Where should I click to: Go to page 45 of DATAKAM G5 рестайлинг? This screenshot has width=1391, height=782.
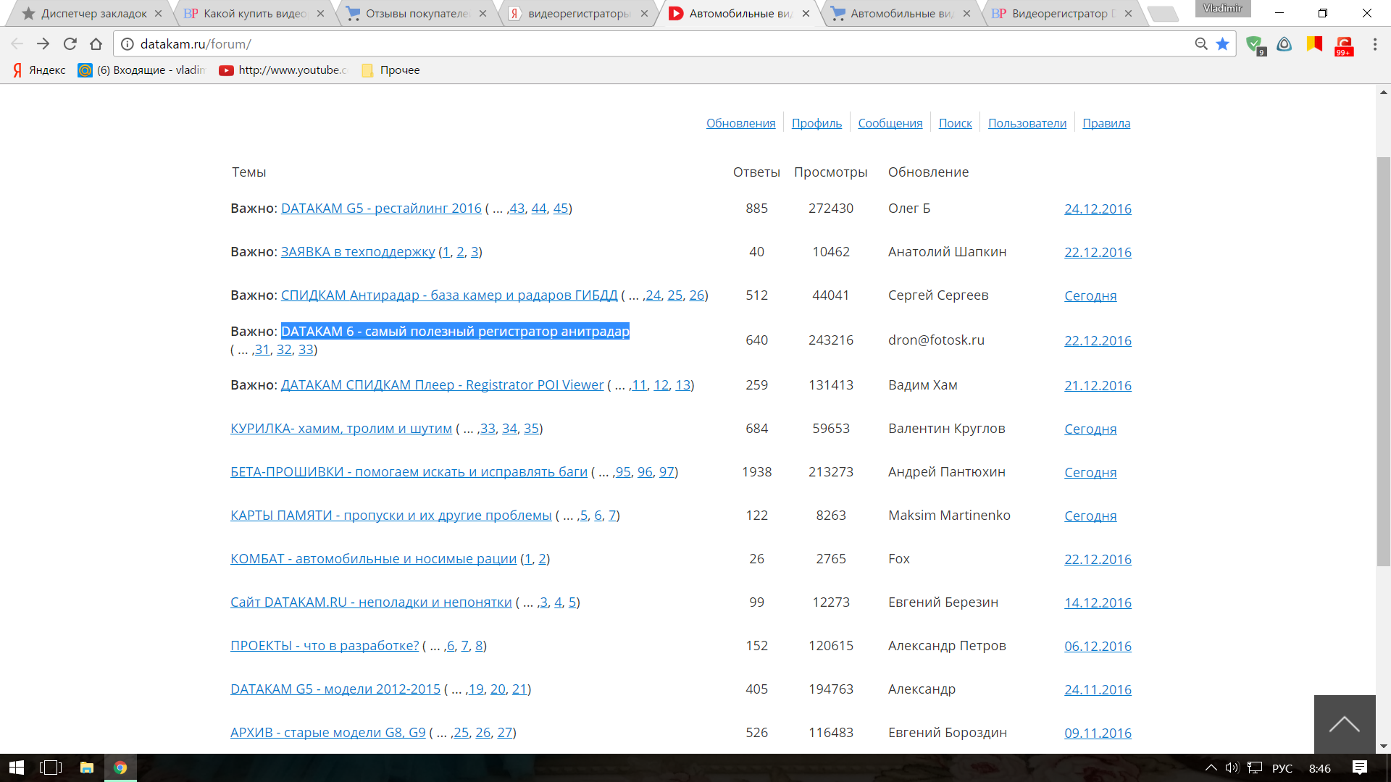561,209
